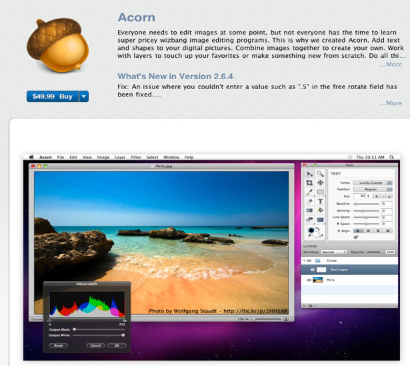Viewport: 410px width, 366px height.
Task: Click OK in Adjust Levels dialog
Action: tap(117, 345)
